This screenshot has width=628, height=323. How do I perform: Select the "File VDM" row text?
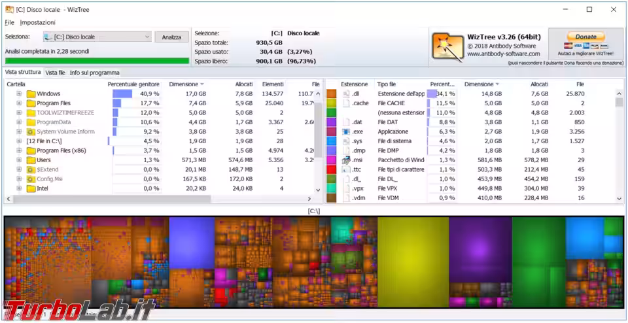click(x=388, y=197)
